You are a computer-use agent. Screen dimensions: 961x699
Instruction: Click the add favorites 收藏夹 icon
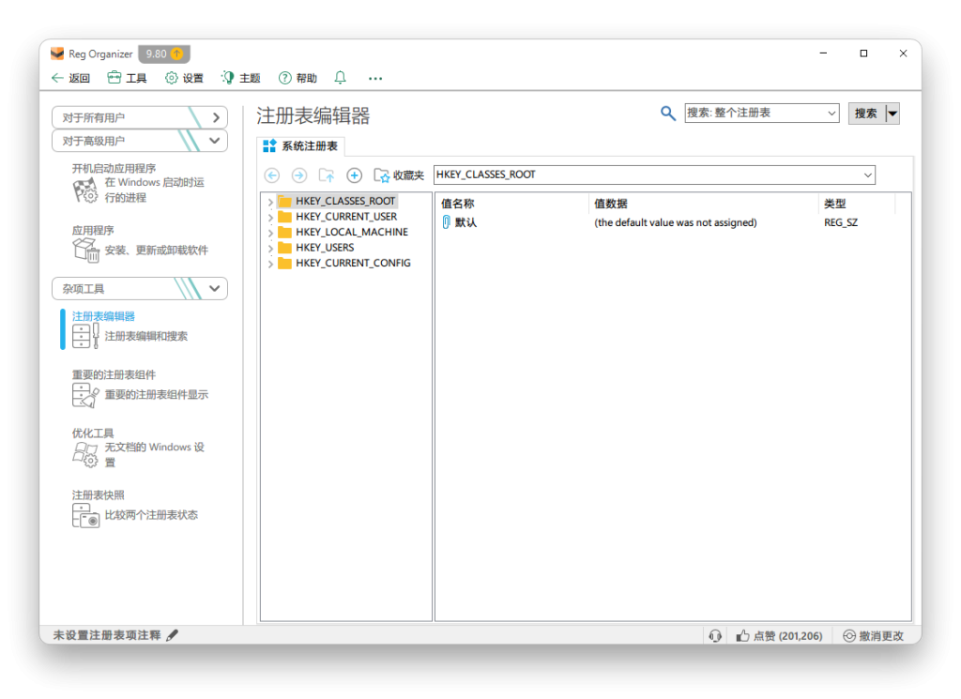coord(383,175)
